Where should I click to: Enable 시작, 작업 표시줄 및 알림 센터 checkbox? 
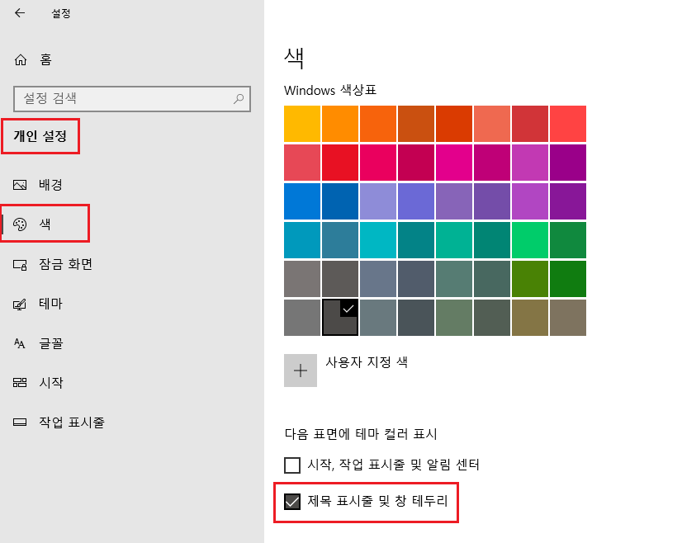[x=292, y=465]
